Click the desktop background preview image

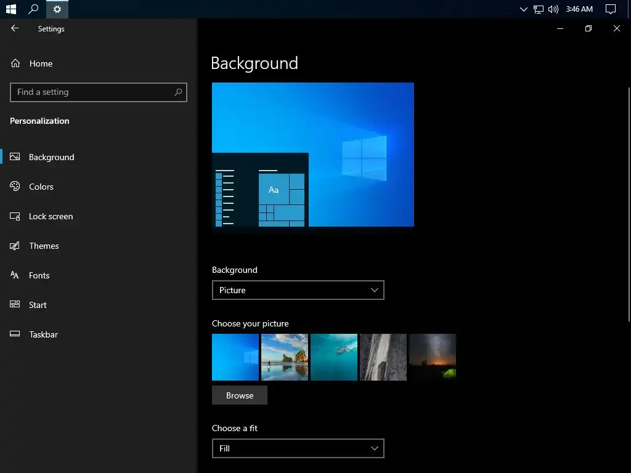[x=313, y=155]
